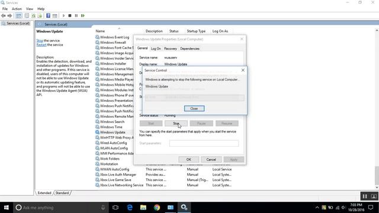Launch Google Chrome from the taskbar
379x213 pixels.
(x=157, y=208)
